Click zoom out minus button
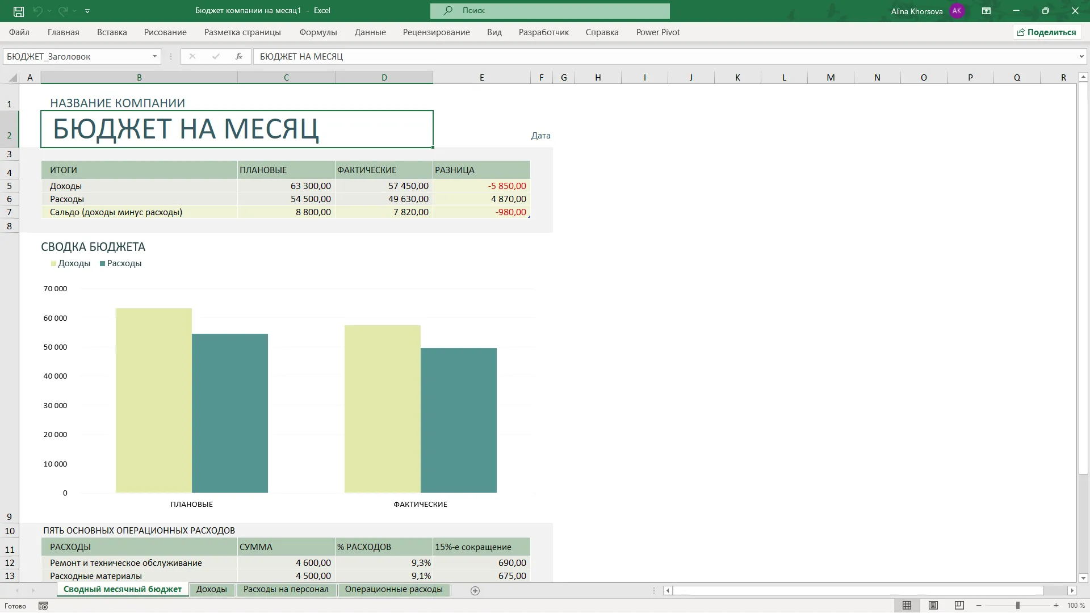The height and width of the screenshot is (613, 1090). pyautogui.click(x=979, y=606)
